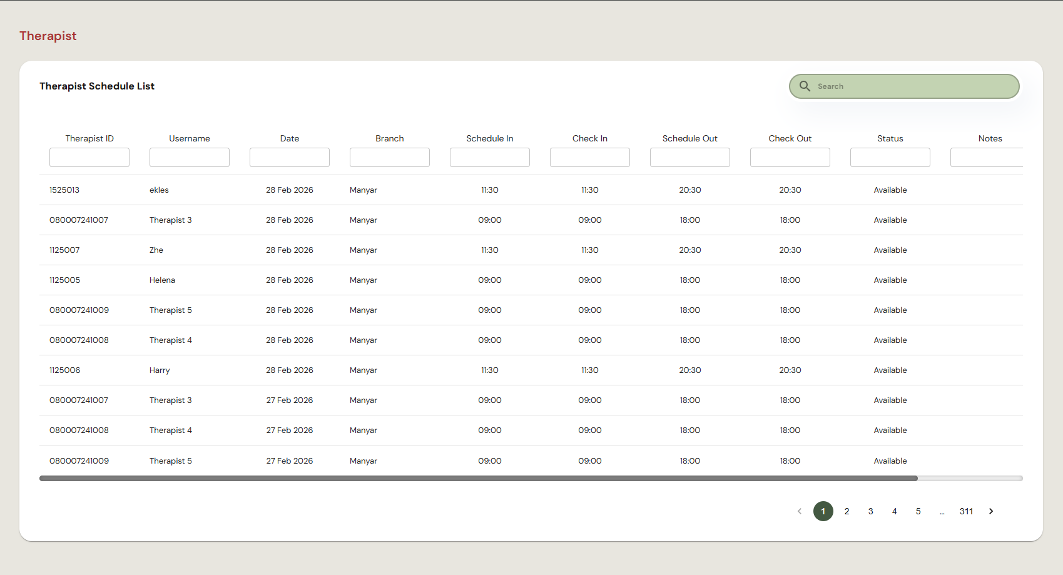This screenshot has width=1063, height=575.
Task: Click Branch Manyar in ekles row
Action: (364, 190)
